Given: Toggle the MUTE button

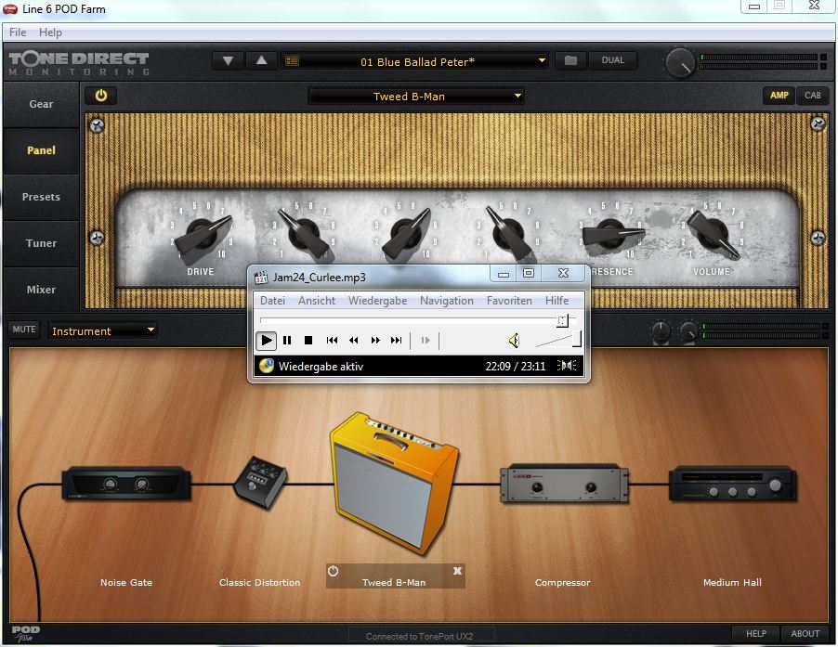Looking at the screenshot, I should click(x=24, y=330).
